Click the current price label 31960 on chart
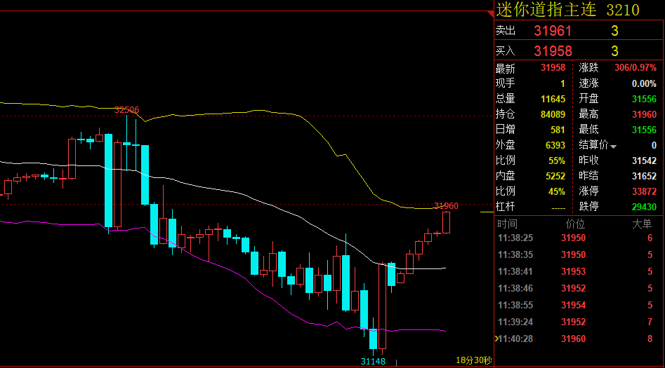 click(x=446, y=206)
